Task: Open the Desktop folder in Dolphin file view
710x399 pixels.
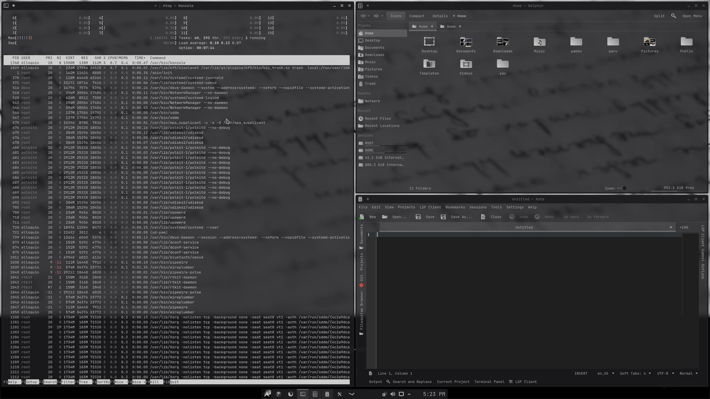Action: click(x=429, y=45)
